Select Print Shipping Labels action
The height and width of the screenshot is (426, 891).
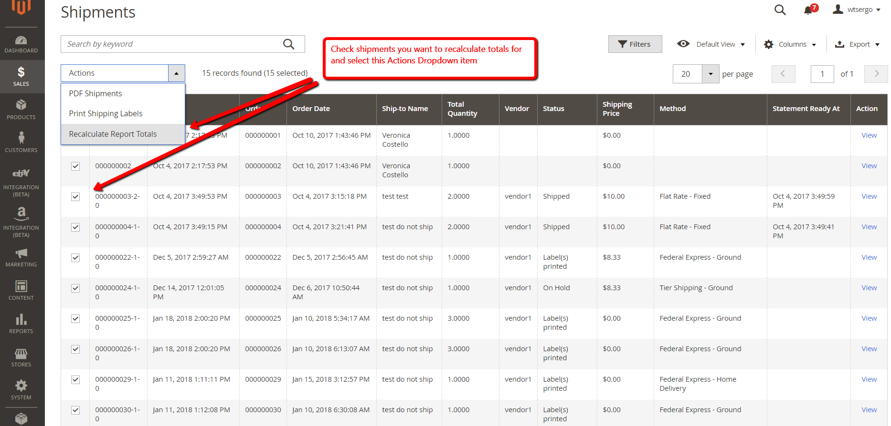(x=123, y=113)
